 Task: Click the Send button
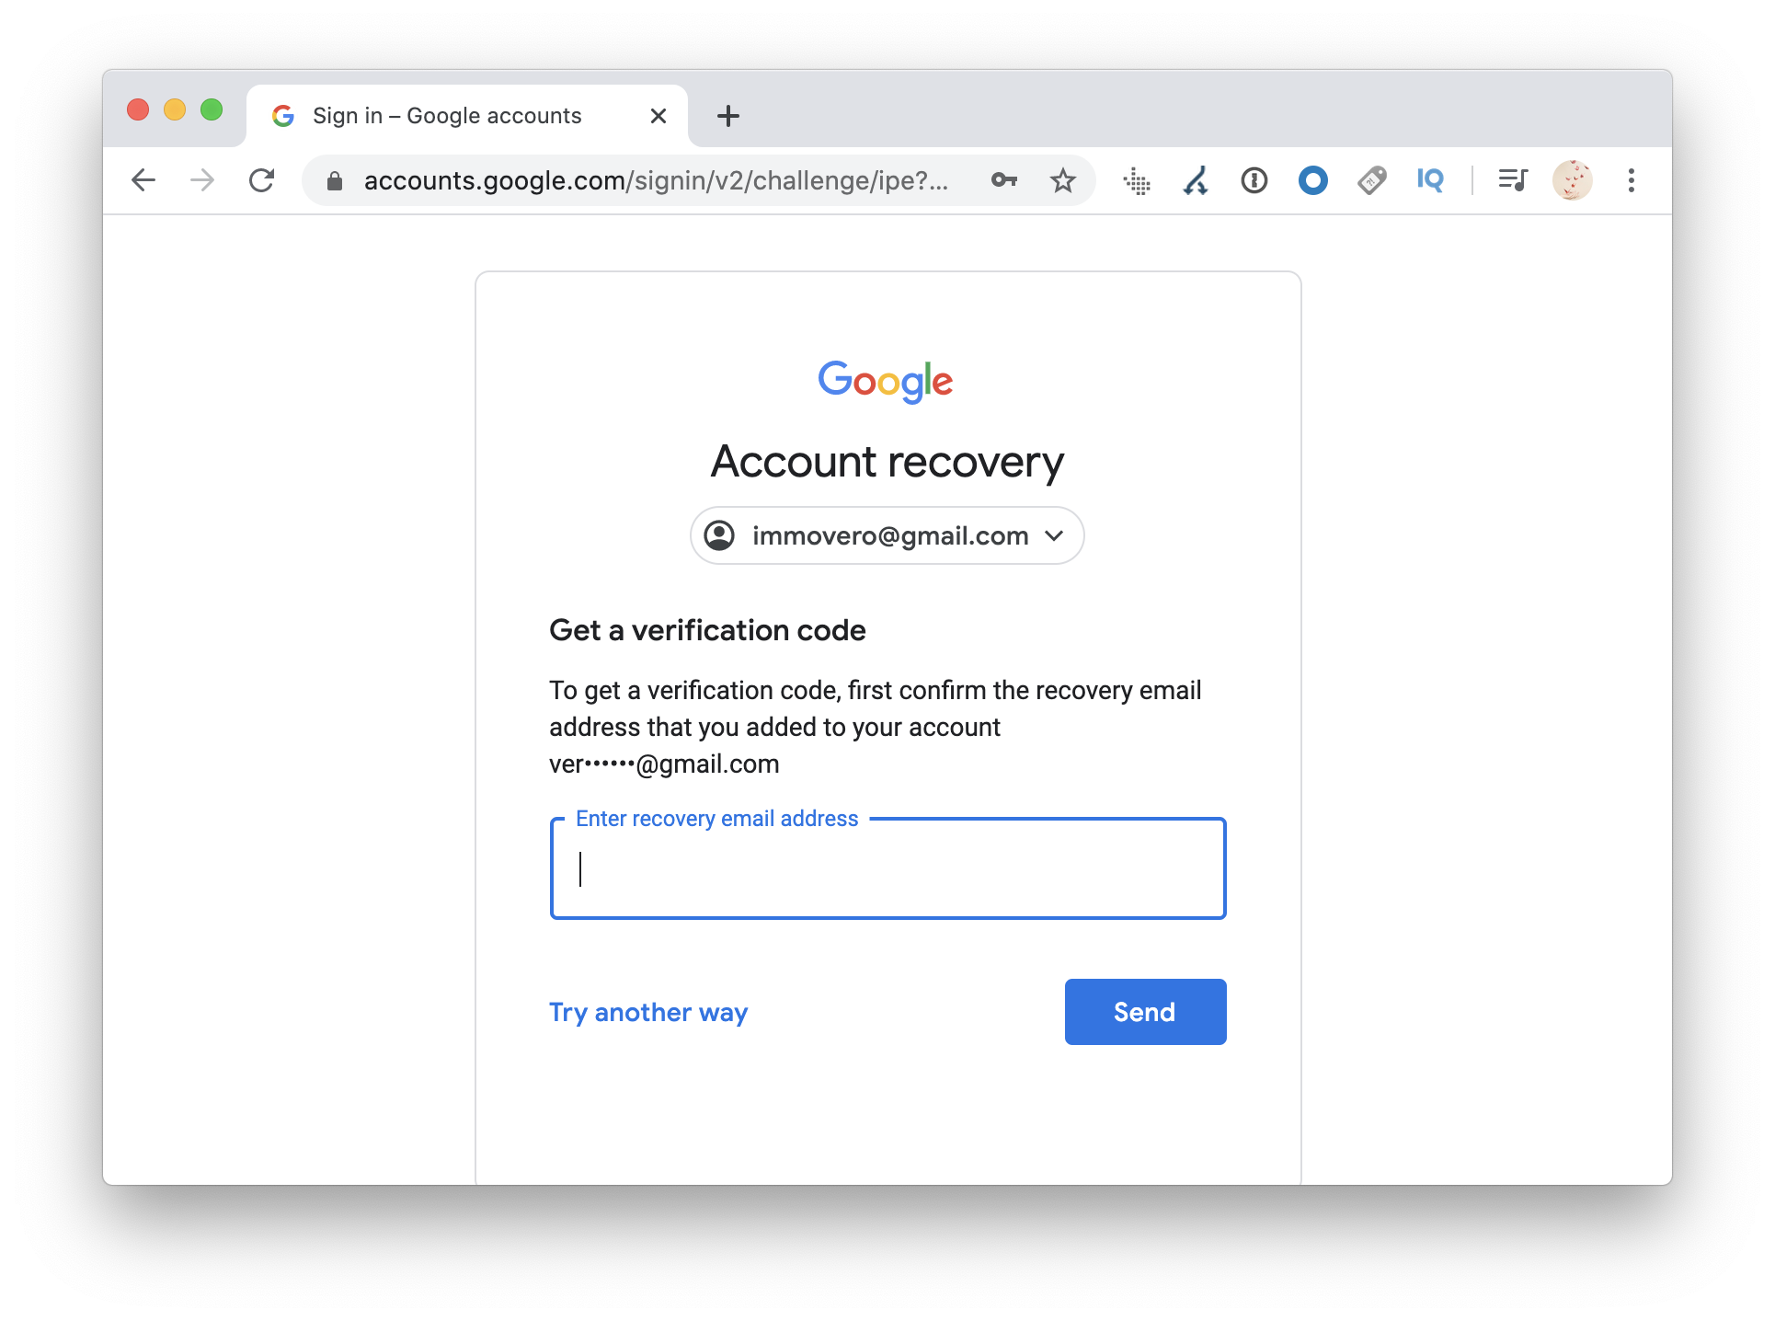(1145, 1012)
